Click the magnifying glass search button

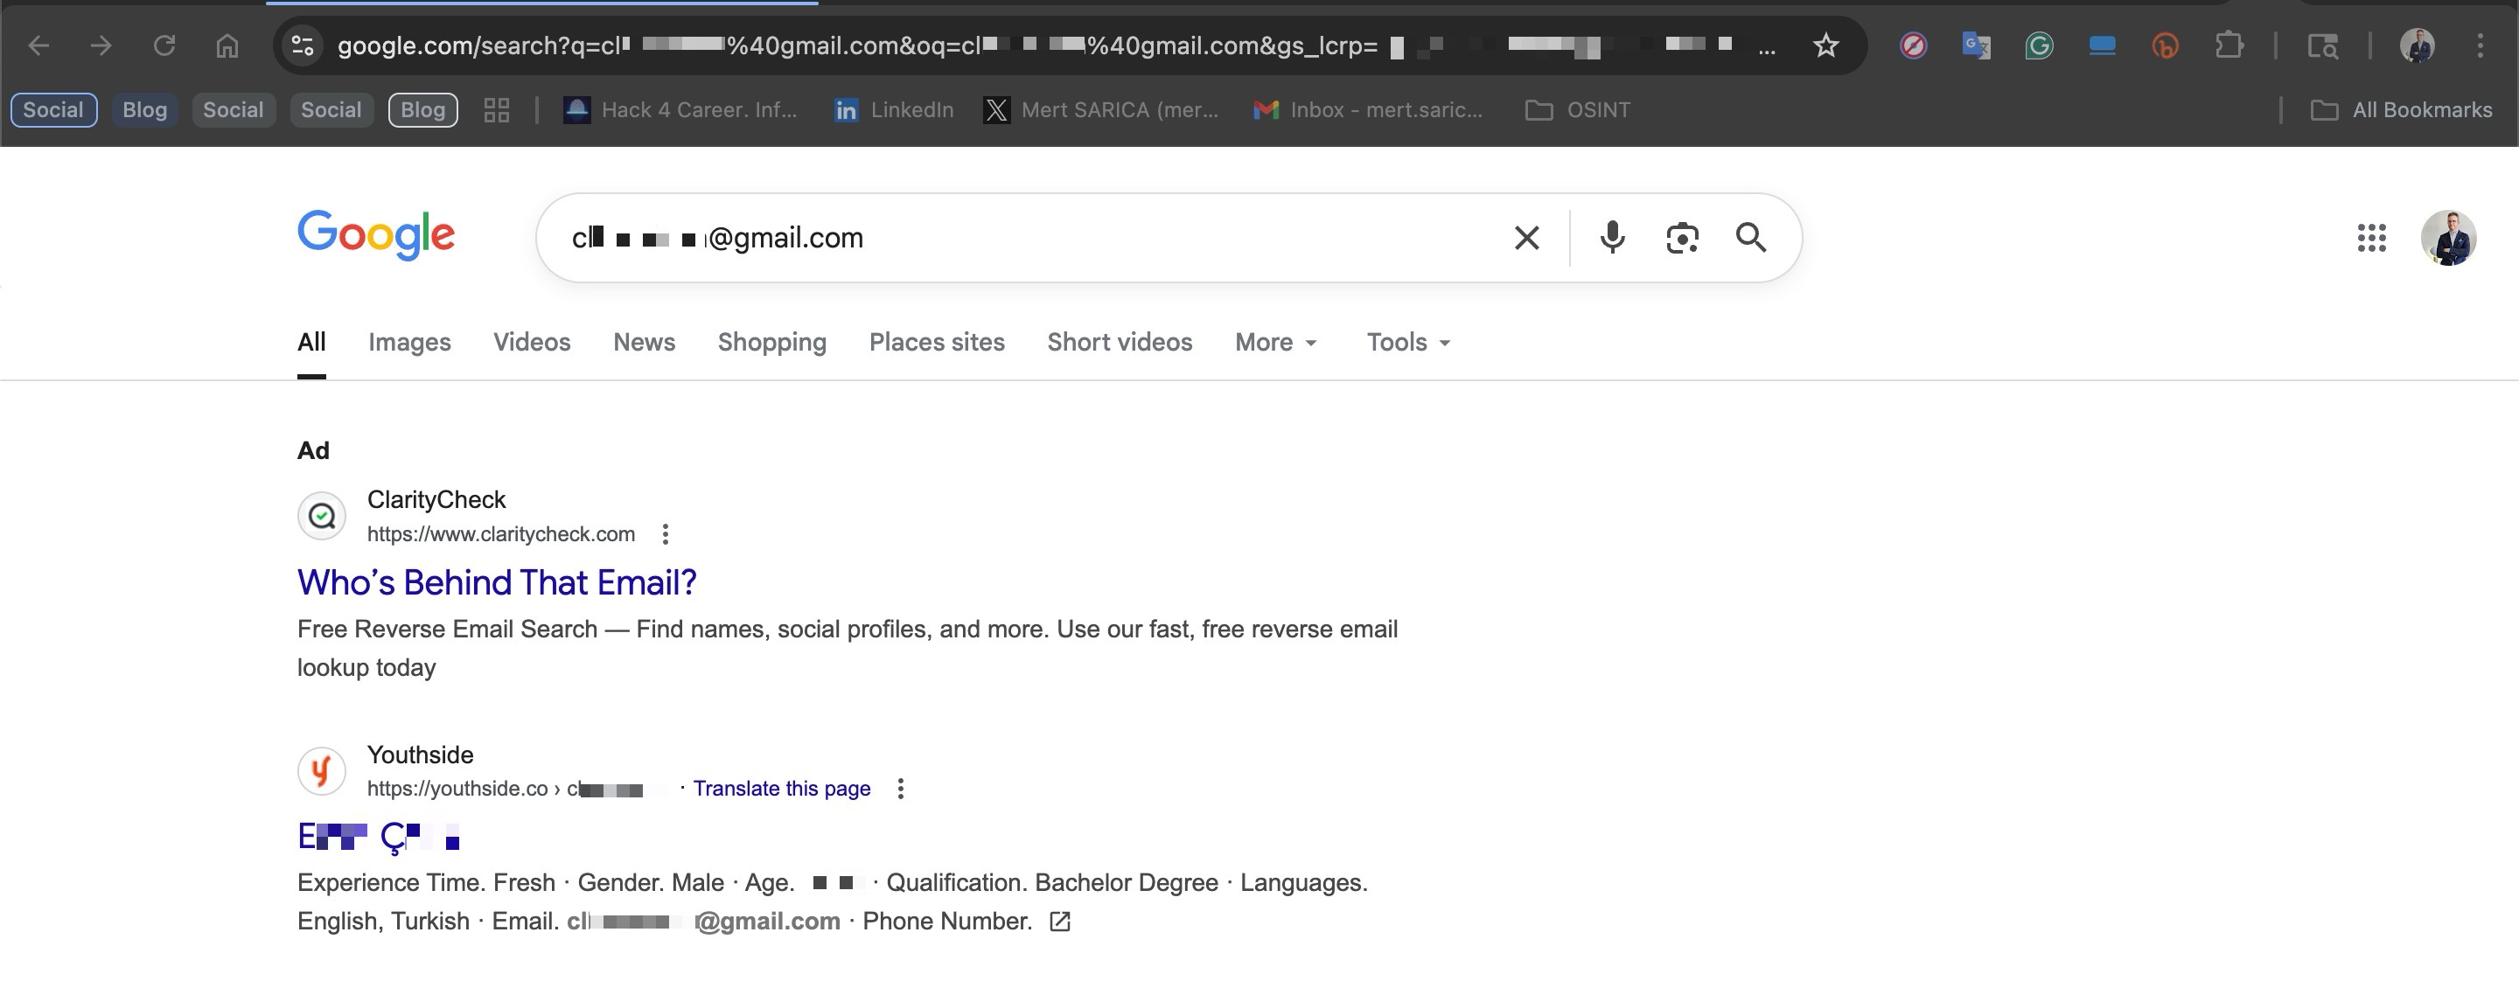click(1750, 238)
